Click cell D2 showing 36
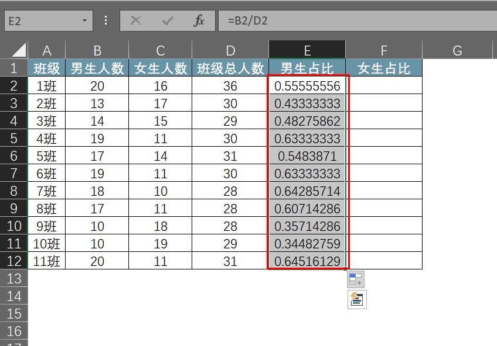Screen dimensions: 497x346 230,84
